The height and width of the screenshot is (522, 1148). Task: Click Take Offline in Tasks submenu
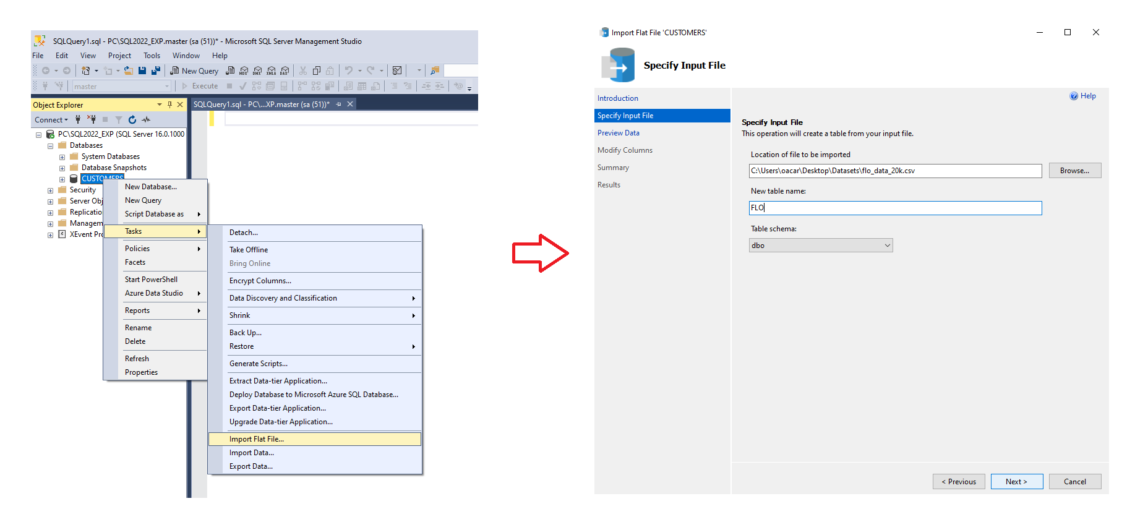315,250
